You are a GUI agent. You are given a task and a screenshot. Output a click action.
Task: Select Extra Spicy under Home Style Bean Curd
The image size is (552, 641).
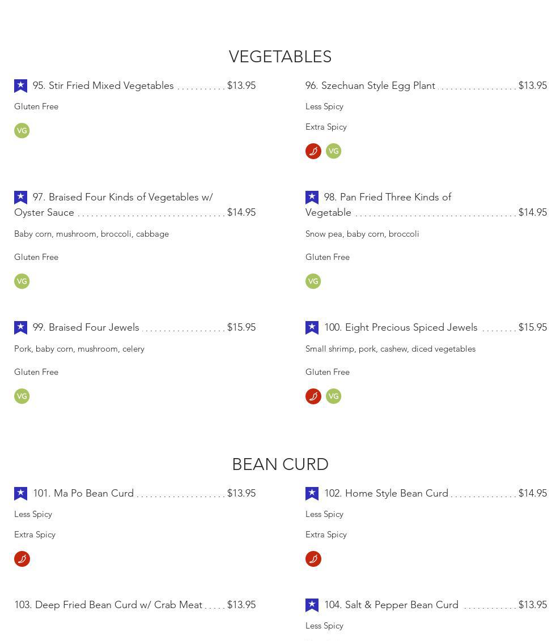coord(326,535)
